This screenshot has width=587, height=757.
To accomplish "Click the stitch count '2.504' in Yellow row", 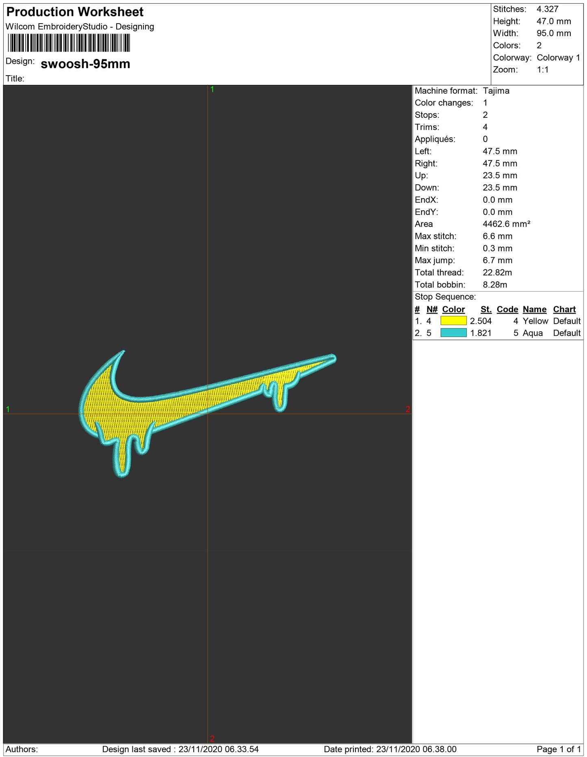I will pyautogui.click(x=481, y=321).
